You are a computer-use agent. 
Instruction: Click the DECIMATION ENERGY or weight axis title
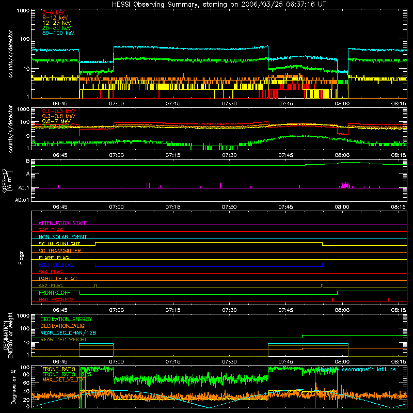point(8,335)
